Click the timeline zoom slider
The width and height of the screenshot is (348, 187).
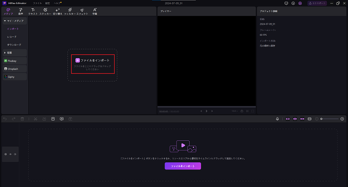click(x=330, y=119)
